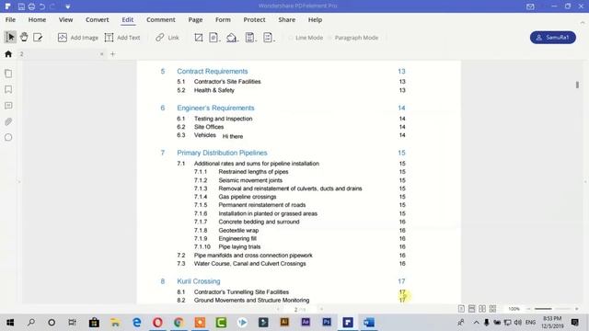Image resolution: width=589 pixels, height=331 pixels.
Task: Open Opera browser from the taskbar
Action: click(157, 323)
